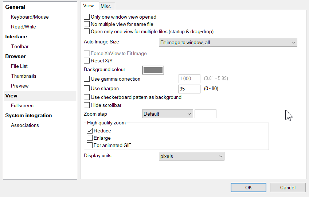
Task: Open Thumbnails settings category
Action: click(23, 76)
